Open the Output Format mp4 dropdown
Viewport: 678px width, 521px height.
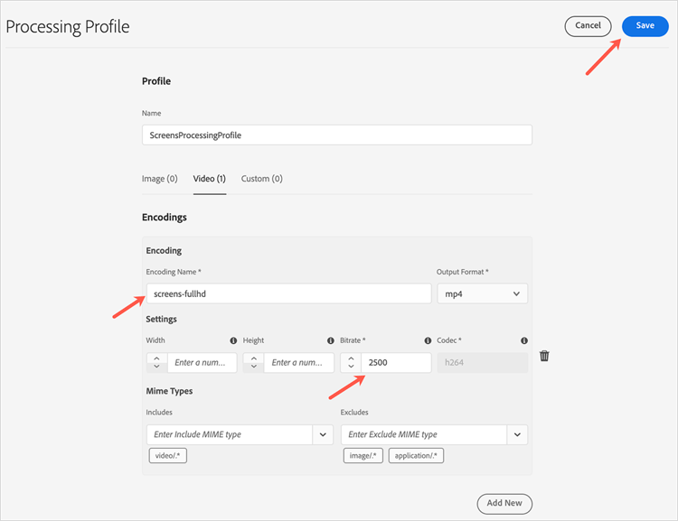(x=482, y=293)
